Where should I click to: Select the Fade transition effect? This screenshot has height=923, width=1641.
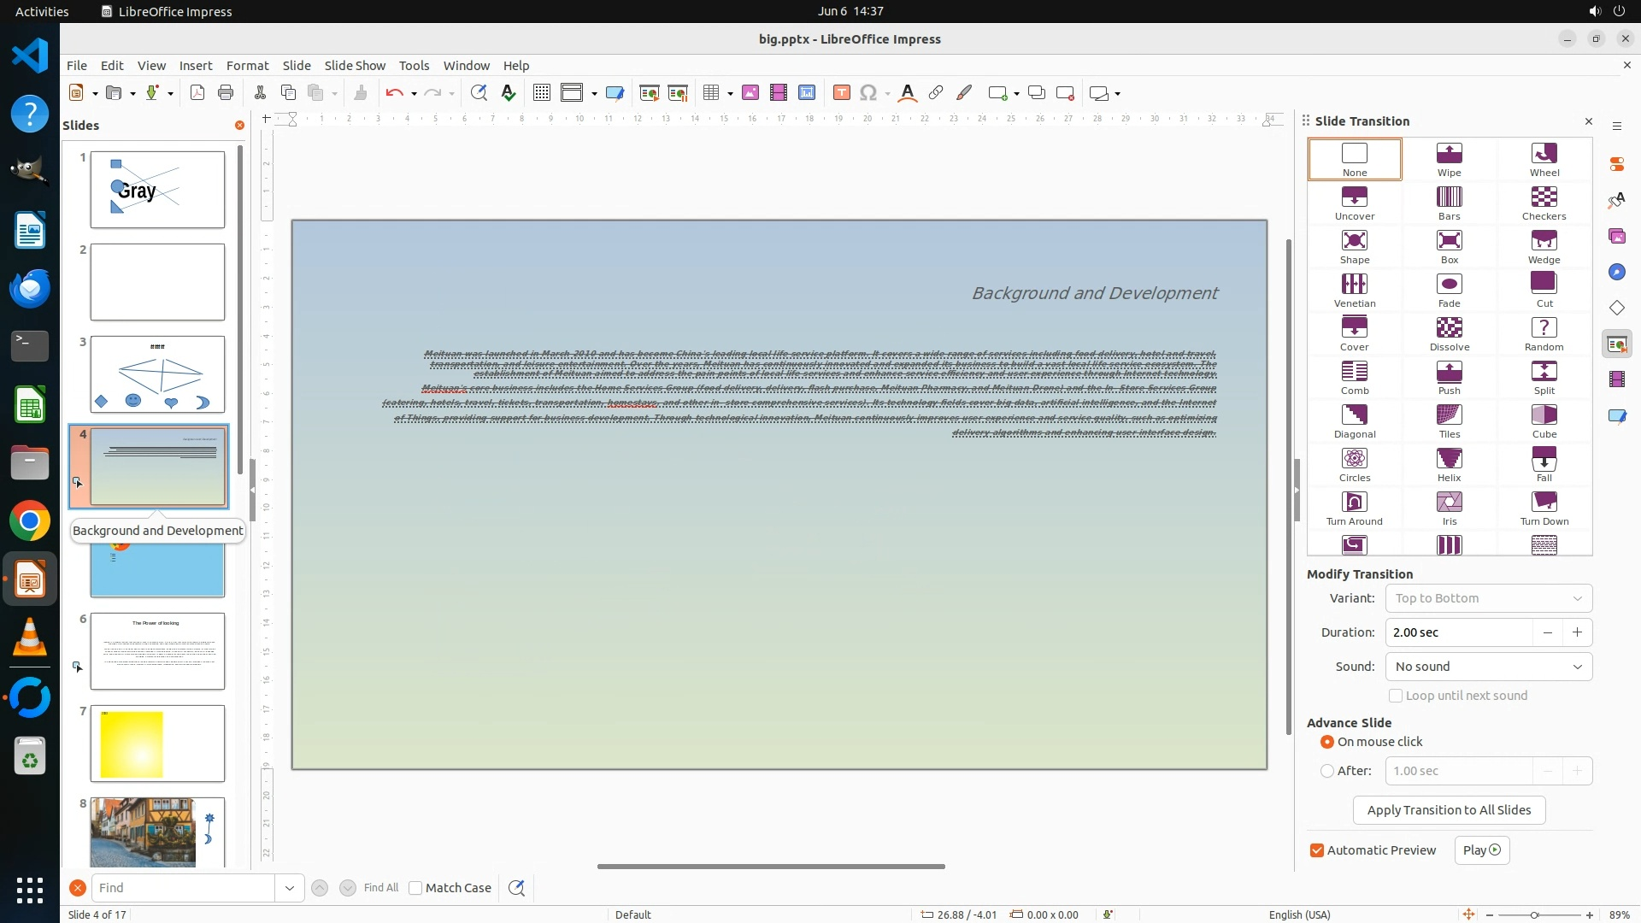pos(1449,290)
